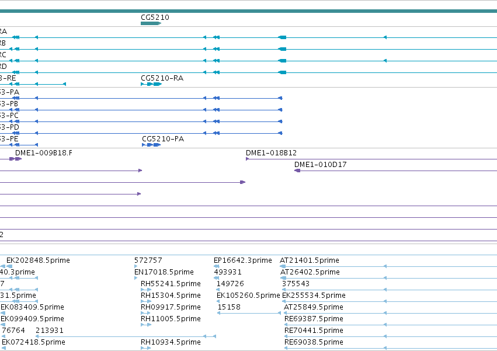The height and width of the screenshot is (351, 497).
Task: Click the 213931 long alignment line
Action: pos(126,336)
